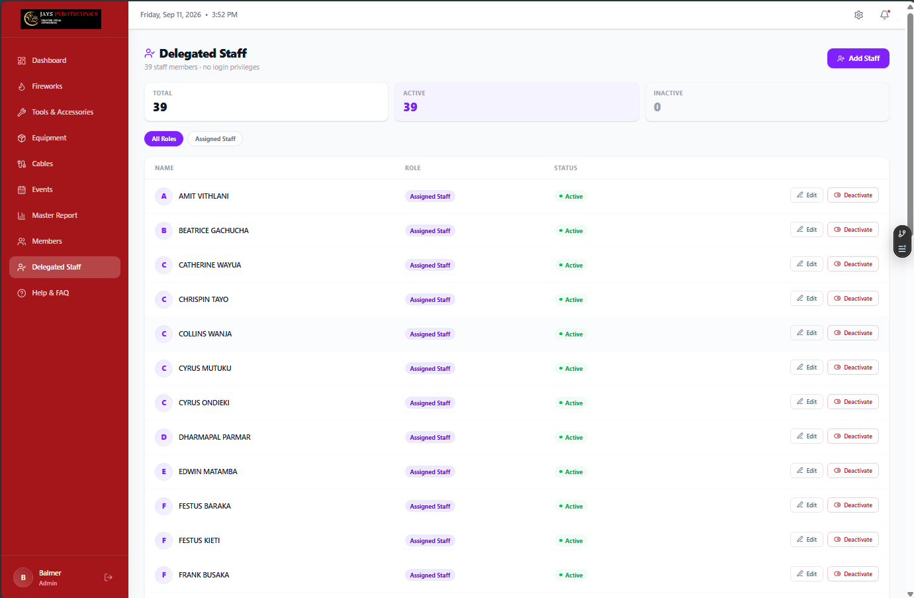Open the notifications bell icon
Image resolution: width=914 pixels, height=598 pixels.
tap(885, 15)
